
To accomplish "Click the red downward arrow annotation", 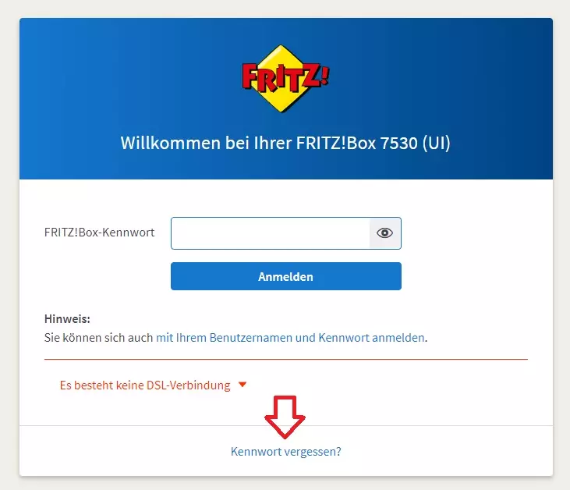I will pos(285,417).
